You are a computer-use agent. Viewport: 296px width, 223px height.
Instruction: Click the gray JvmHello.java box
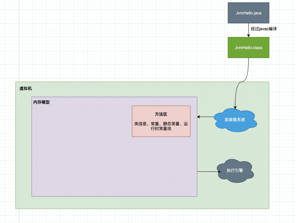point(248,13)
